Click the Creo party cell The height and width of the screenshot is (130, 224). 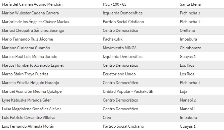click(107, 118)
